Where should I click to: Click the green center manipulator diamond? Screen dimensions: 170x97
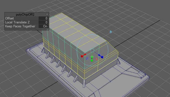[92, 57]
